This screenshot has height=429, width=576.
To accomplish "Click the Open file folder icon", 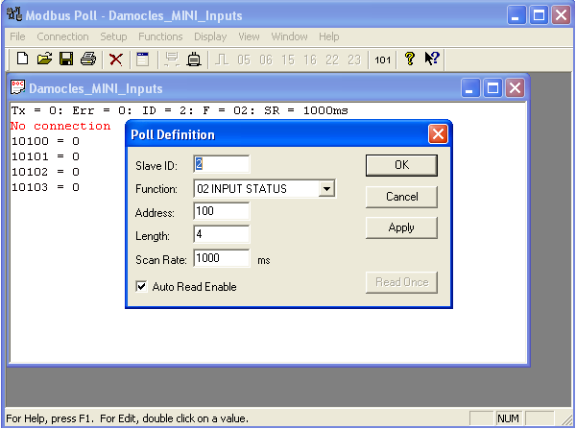I will 44,59.
